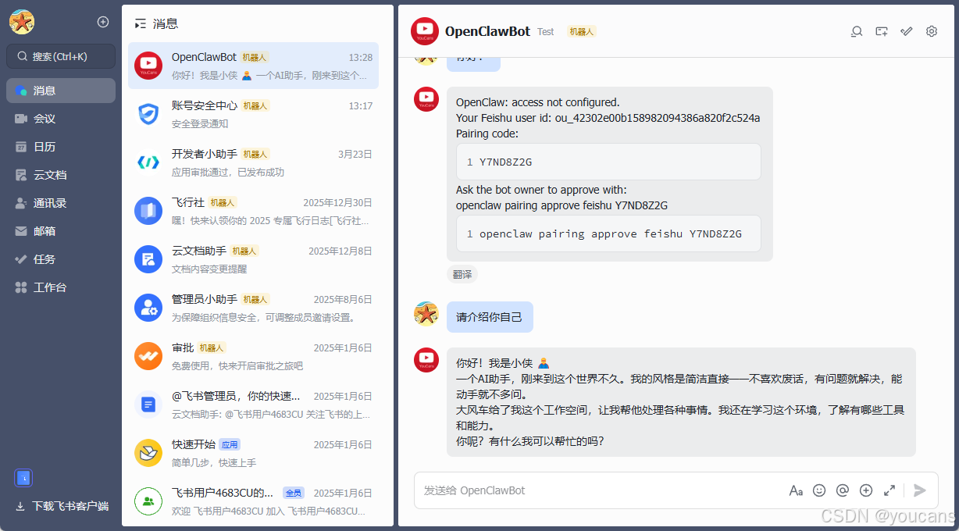The height and width of the screenshot is (531, 959).
Task: Open chat settings gear icon
Action: (x=932, y=31)
